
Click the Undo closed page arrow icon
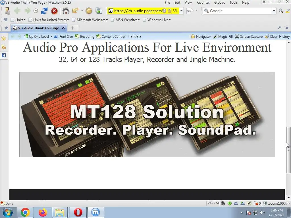coord(76,11)
